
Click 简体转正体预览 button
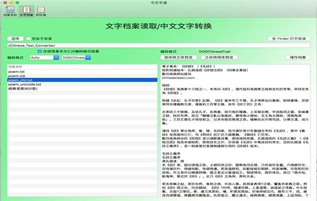tap(179, 58)
